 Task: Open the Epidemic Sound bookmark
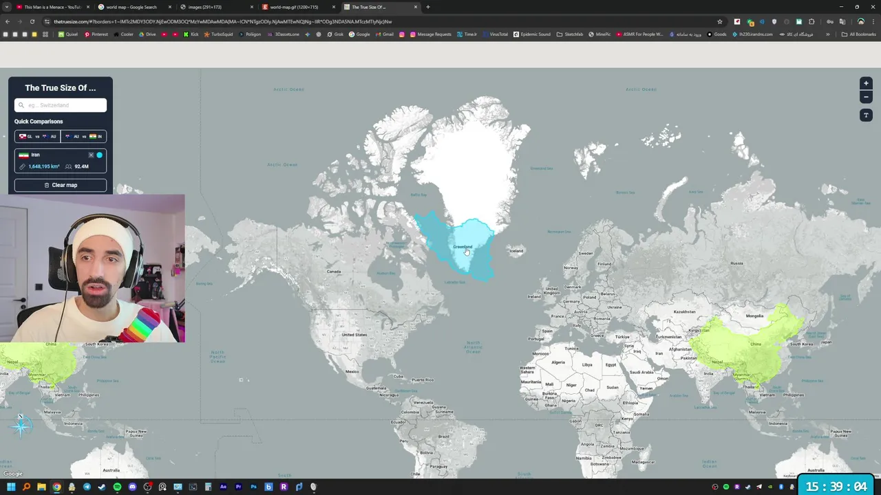click(532, 34)
